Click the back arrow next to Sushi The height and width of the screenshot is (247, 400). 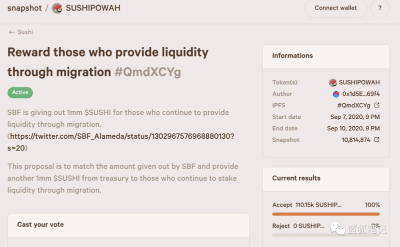pos(11,32)
